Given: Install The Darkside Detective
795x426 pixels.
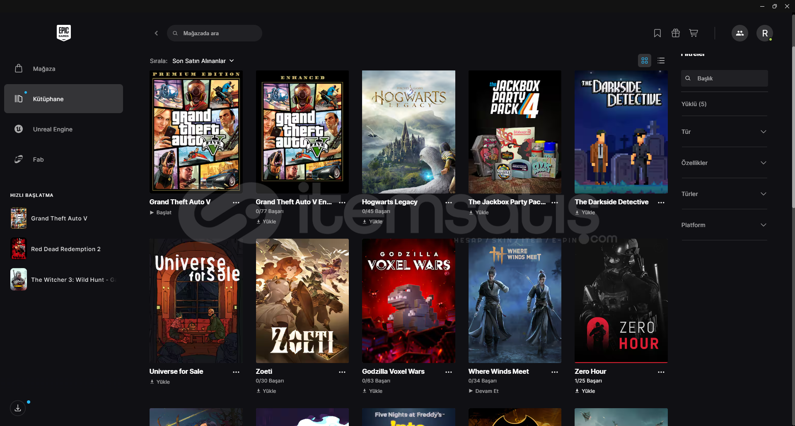Looking at the screenshot, I should pos(585,213).
